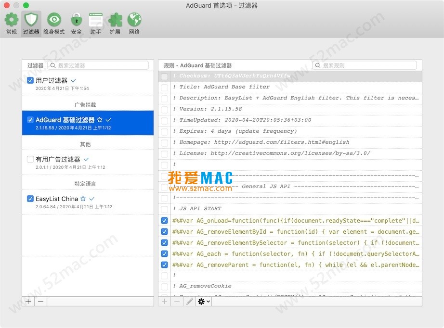Open the 网络 globe tab
This screenshot has width=444, height=328.
click(x=134, y=24)
